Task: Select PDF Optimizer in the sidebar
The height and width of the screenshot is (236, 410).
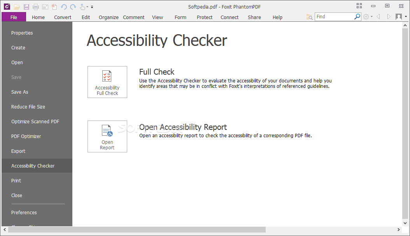Action: tap(37, 136)
